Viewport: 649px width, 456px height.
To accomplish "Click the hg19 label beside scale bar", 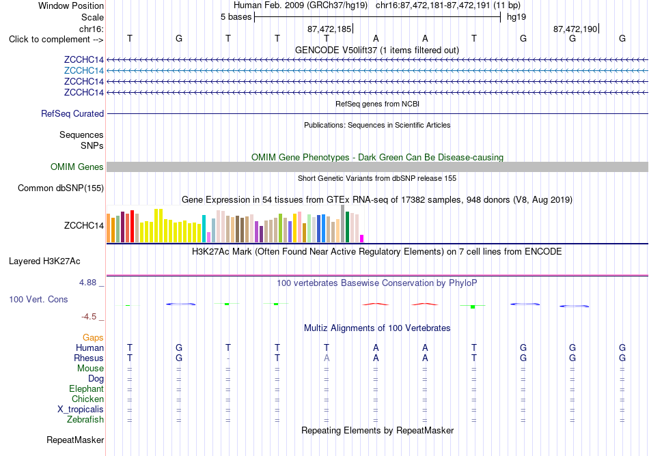I will pos(516,17).
